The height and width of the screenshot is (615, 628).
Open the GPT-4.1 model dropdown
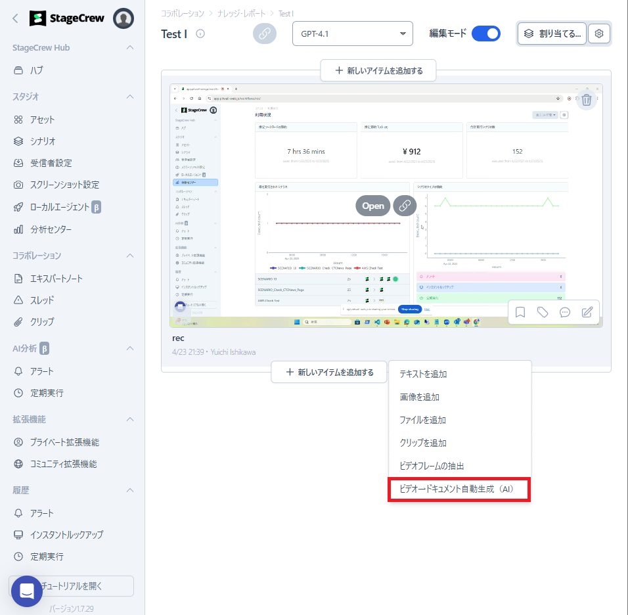352,34
